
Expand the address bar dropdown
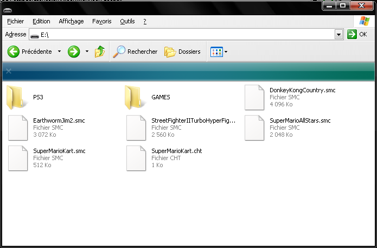(339, 34)
